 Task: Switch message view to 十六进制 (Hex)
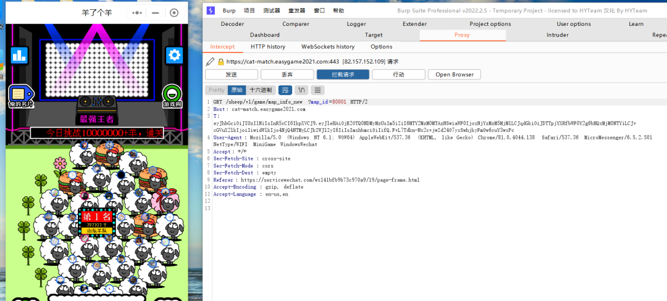(x=261, y=89)
